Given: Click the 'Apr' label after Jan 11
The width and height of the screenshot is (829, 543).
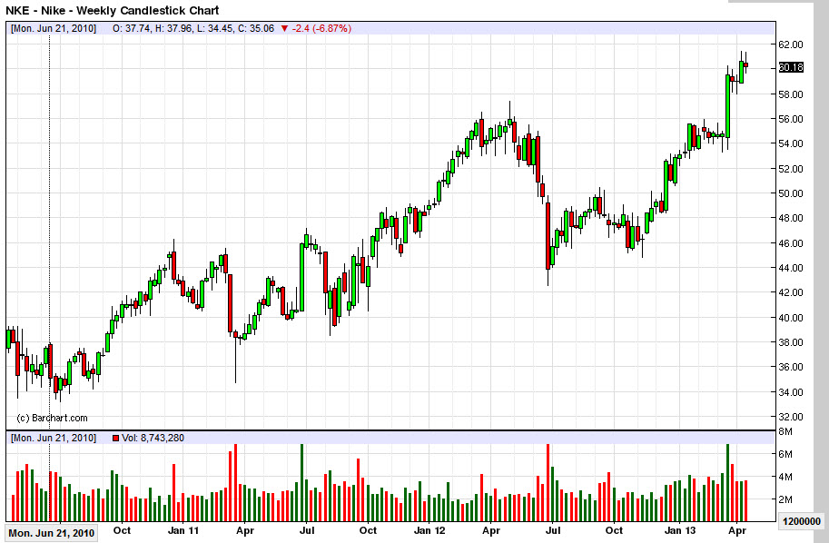Looking at the screenshot, I should click(245, 530).
